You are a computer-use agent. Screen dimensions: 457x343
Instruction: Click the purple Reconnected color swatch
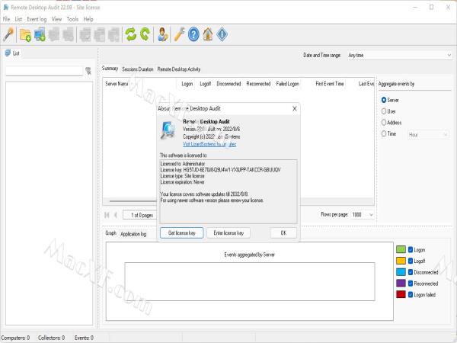pyautogui.click(x=401, y=284)
